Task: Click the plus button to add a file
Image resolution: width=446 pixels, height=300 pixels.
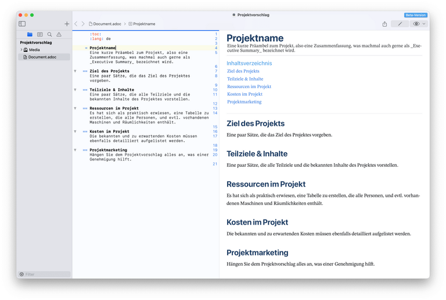Action: coord(67,24)
